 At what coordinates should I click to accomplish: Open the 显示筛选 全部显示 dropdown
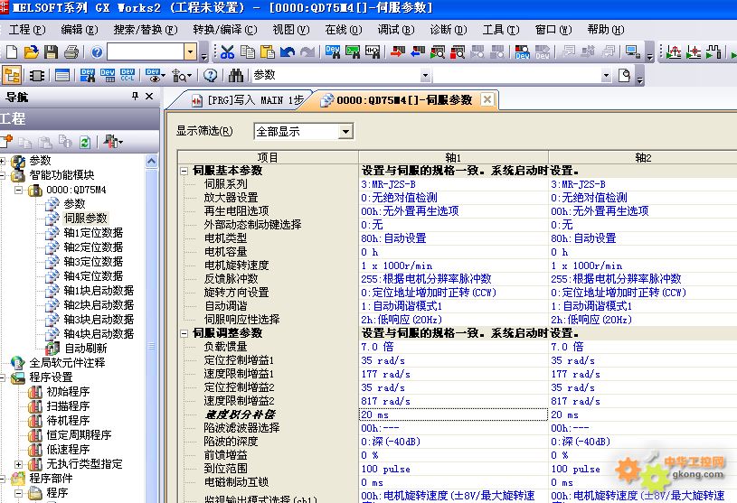point(345,131)
